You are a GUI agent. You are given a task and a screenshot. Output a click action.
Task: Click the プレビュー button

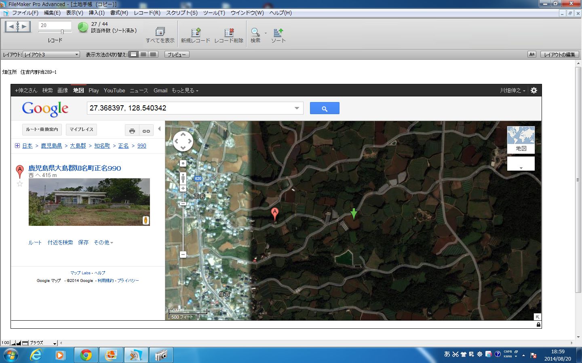click(177, 54)
